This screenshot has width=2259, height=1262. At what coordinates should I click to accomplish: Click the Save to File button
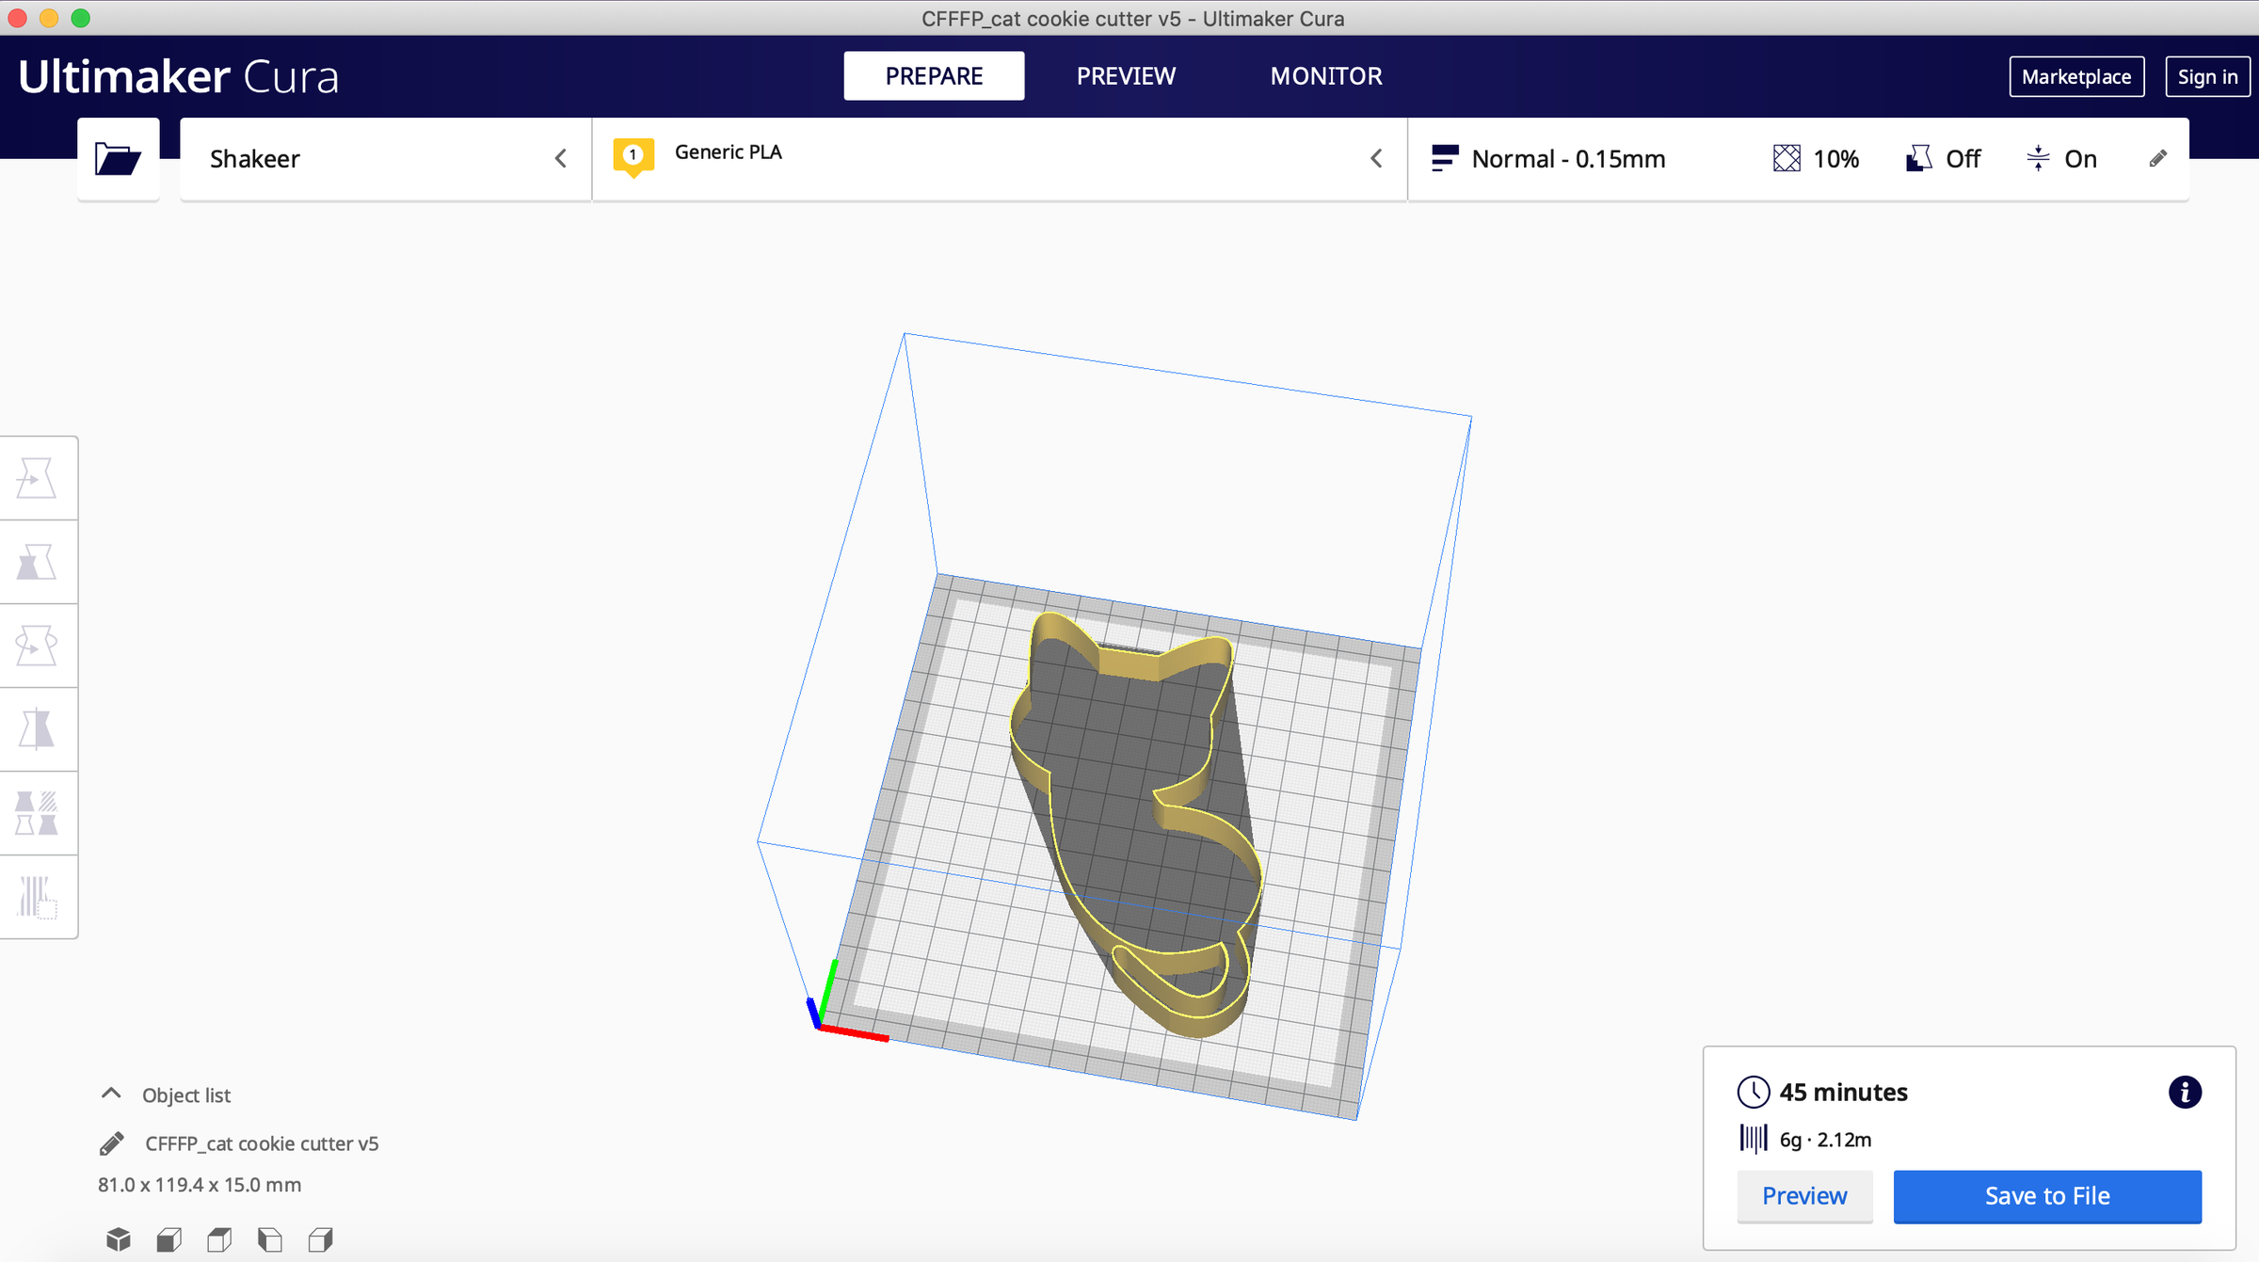point(2047,1196)
